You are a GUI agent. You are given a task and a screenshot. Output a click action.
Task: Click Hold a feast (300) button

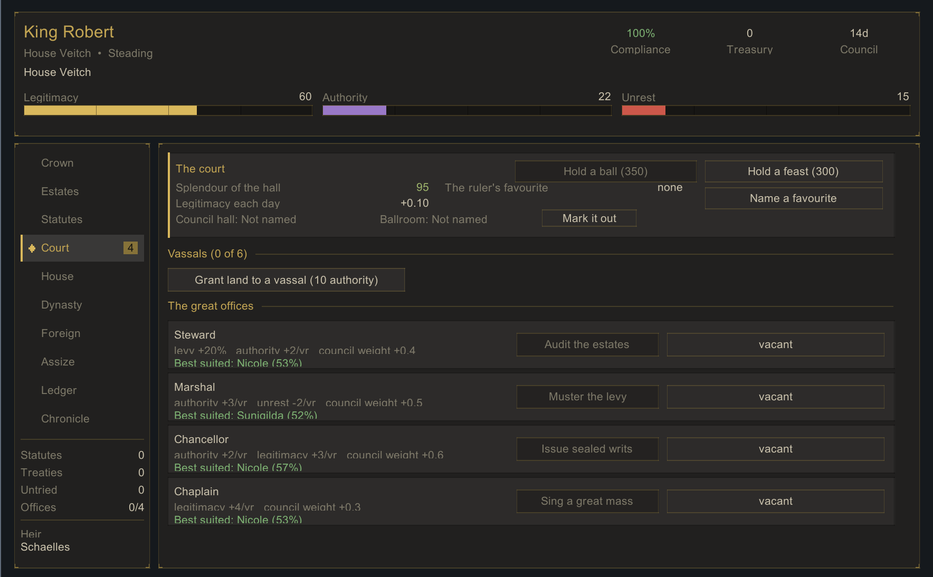793,171
